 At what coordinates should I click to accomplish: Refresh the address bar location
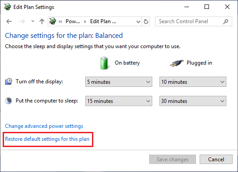click(146, 21)
